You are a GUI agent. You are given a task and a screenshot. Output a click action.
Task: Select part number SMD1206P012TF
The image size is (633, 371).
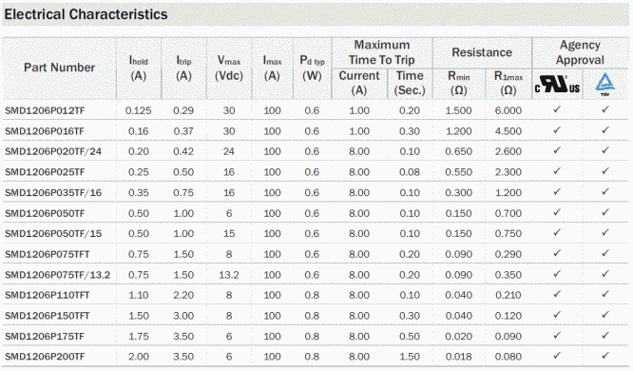point(45,110)
